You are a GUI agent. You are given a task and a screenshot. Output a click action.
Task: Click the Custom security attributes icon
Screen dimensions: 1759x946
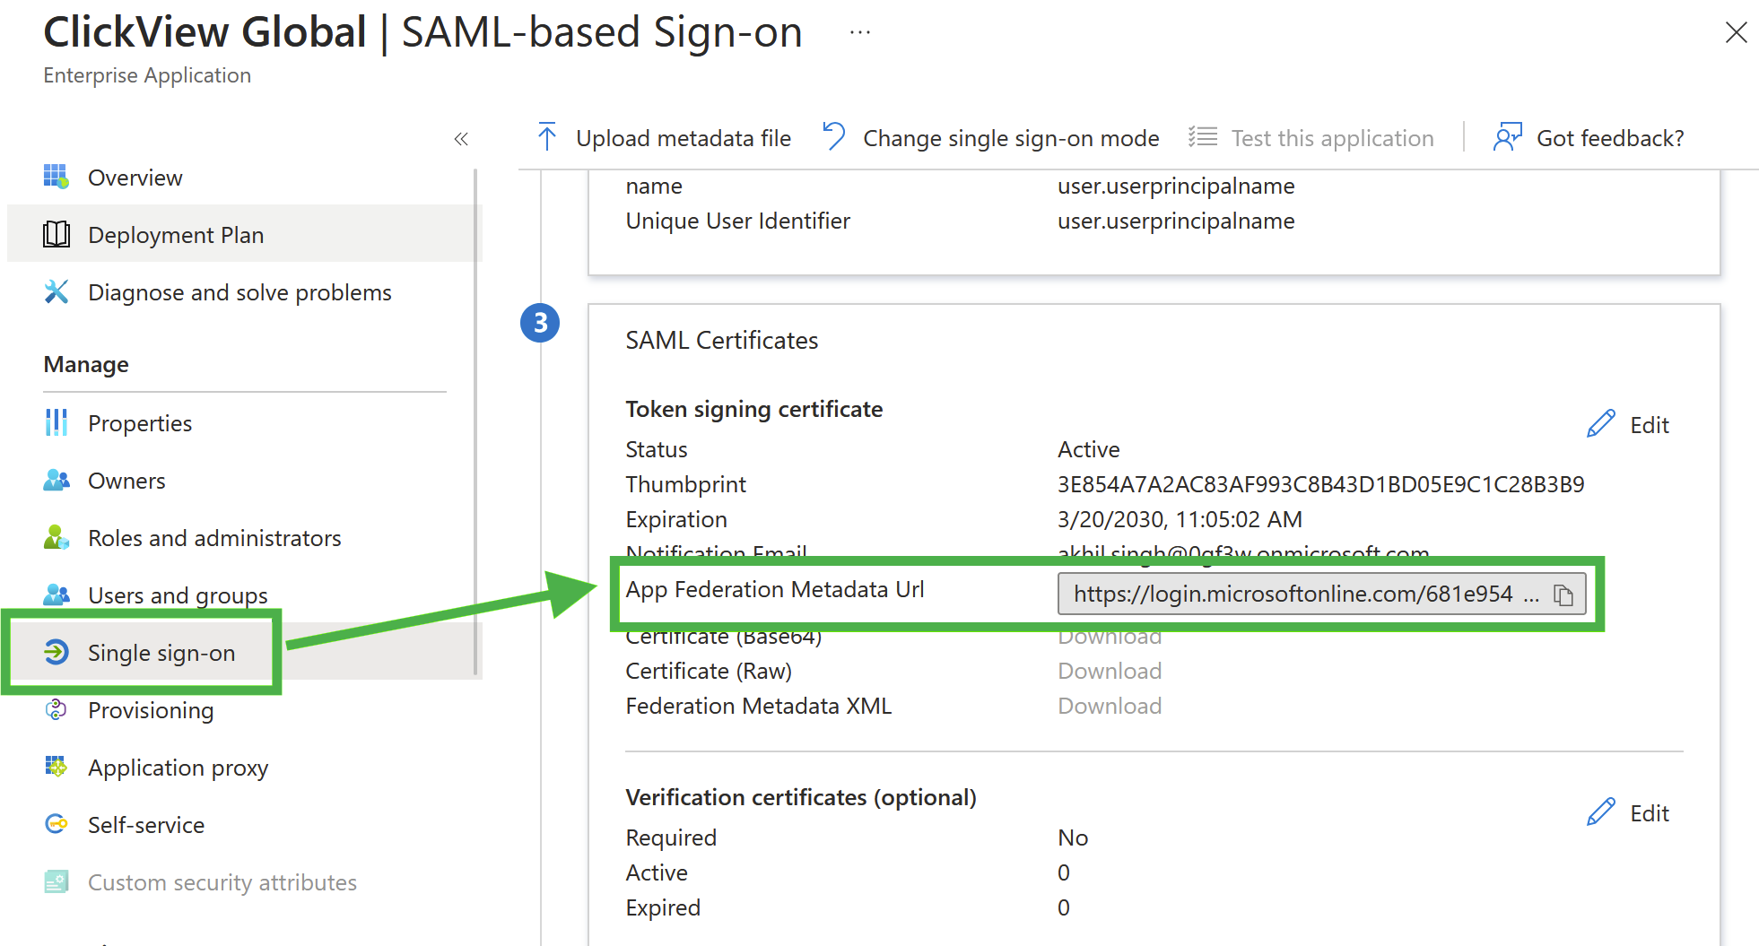pyautogui.click(x=57, y=881)
